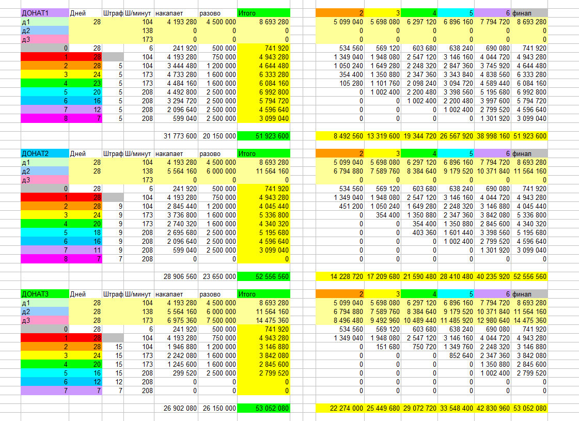579x421 pixels.
Task: Select the ДОНАТ1 header cell
Action: 45,13
